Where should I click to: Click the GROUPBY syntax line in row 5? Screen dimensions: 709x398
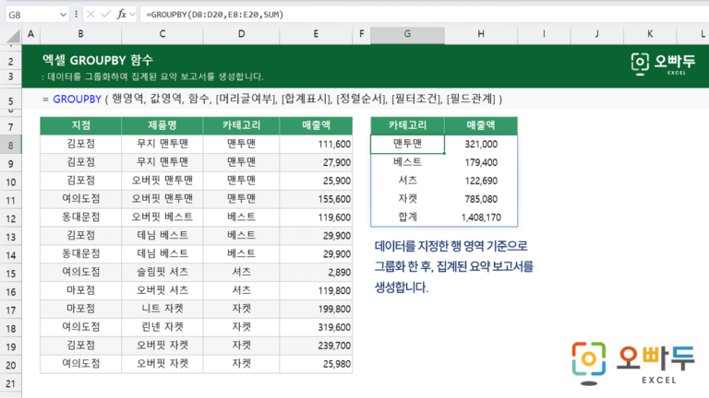click(272, 99)
